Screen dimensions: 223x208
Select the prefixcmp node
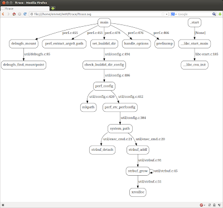coord(164,44)
